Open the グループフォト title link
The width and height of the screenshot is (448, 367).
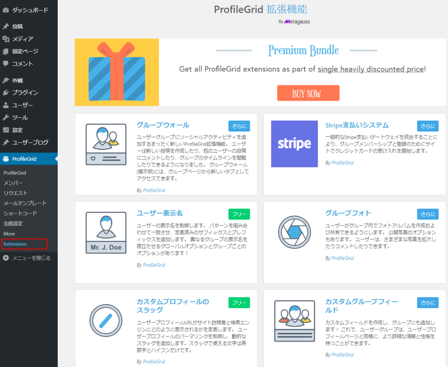(x=348, y=213)
